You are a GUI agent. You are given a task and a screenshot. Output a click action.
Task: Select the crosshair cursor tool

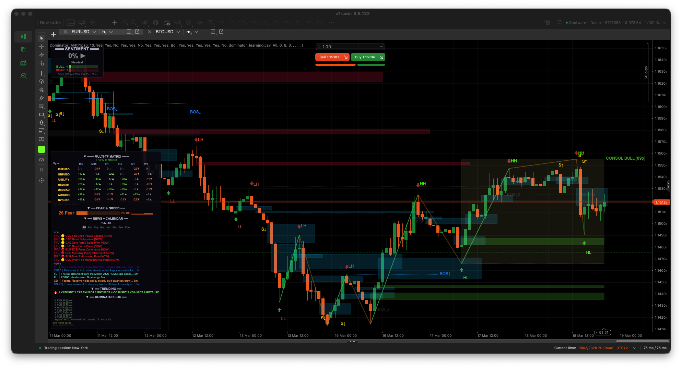click(42, 47)
